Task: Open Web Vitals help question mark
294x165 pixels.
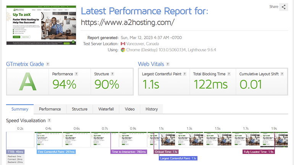Action: [x=168, y=64]
